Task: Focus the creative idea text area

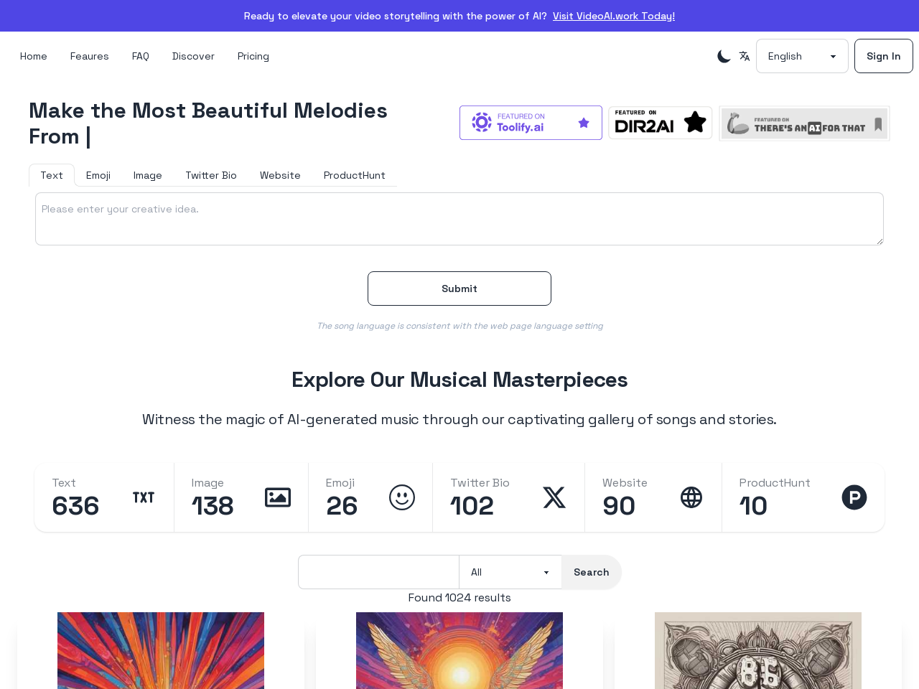Action: pos(459,219)
